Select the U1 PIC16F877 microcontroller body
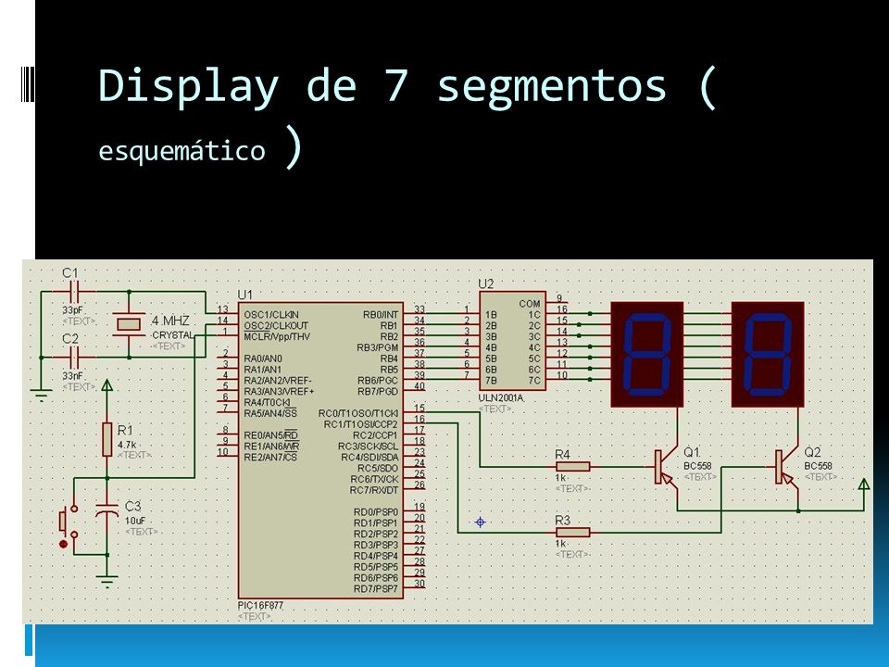Image resolution: width=889 pixels, height=667 pixels. (x=321, y=450)
